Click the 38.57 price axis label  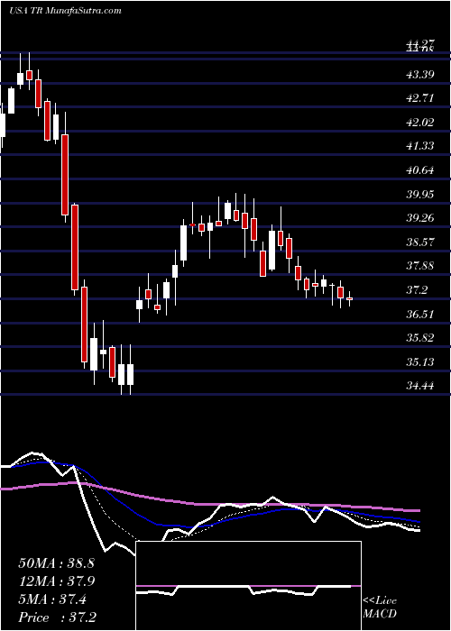point(419,242)
